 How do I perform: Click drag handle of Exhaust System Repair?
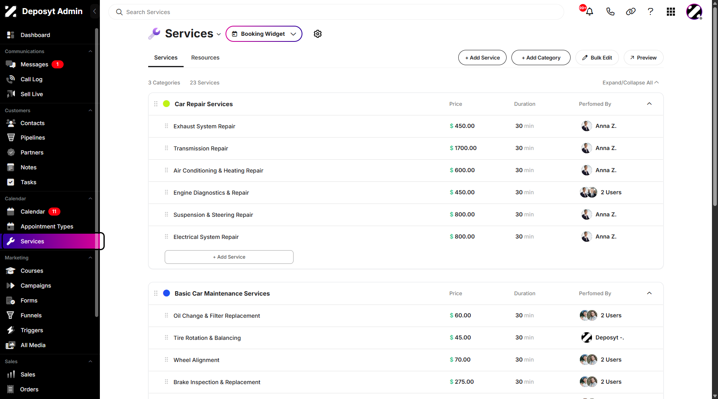click(x=166, y=126)
